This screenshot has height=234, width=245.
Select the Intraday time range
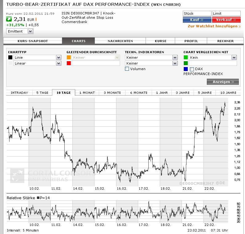19,93
